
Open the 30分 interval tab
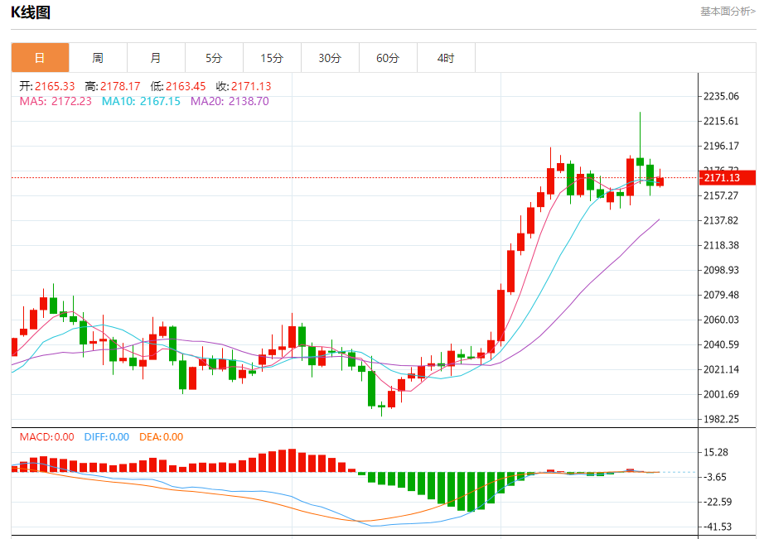(330, 58)
